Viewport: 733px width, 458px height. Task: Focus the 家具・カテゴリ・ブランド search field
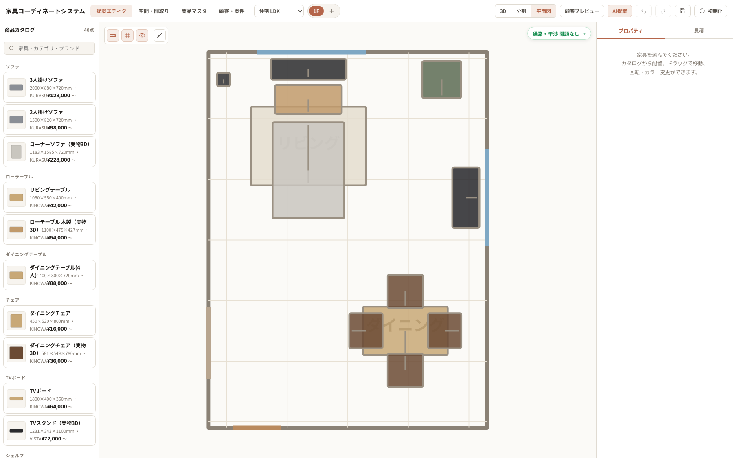click(x=49, y=48)
